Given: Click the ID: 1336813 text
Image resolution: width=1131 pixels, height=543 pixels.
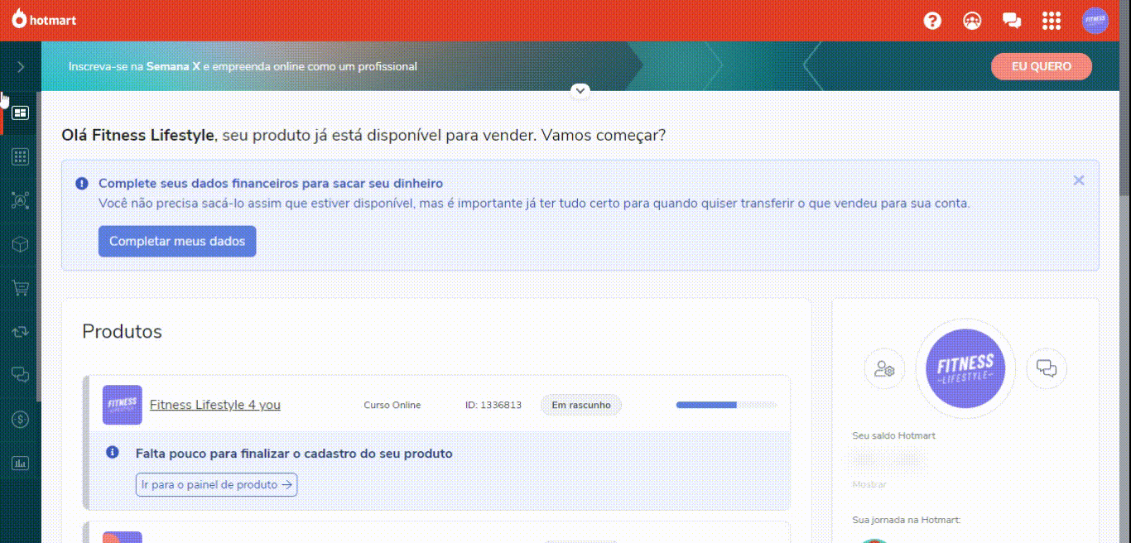Looking at the screenshot, I should (493, 406).
